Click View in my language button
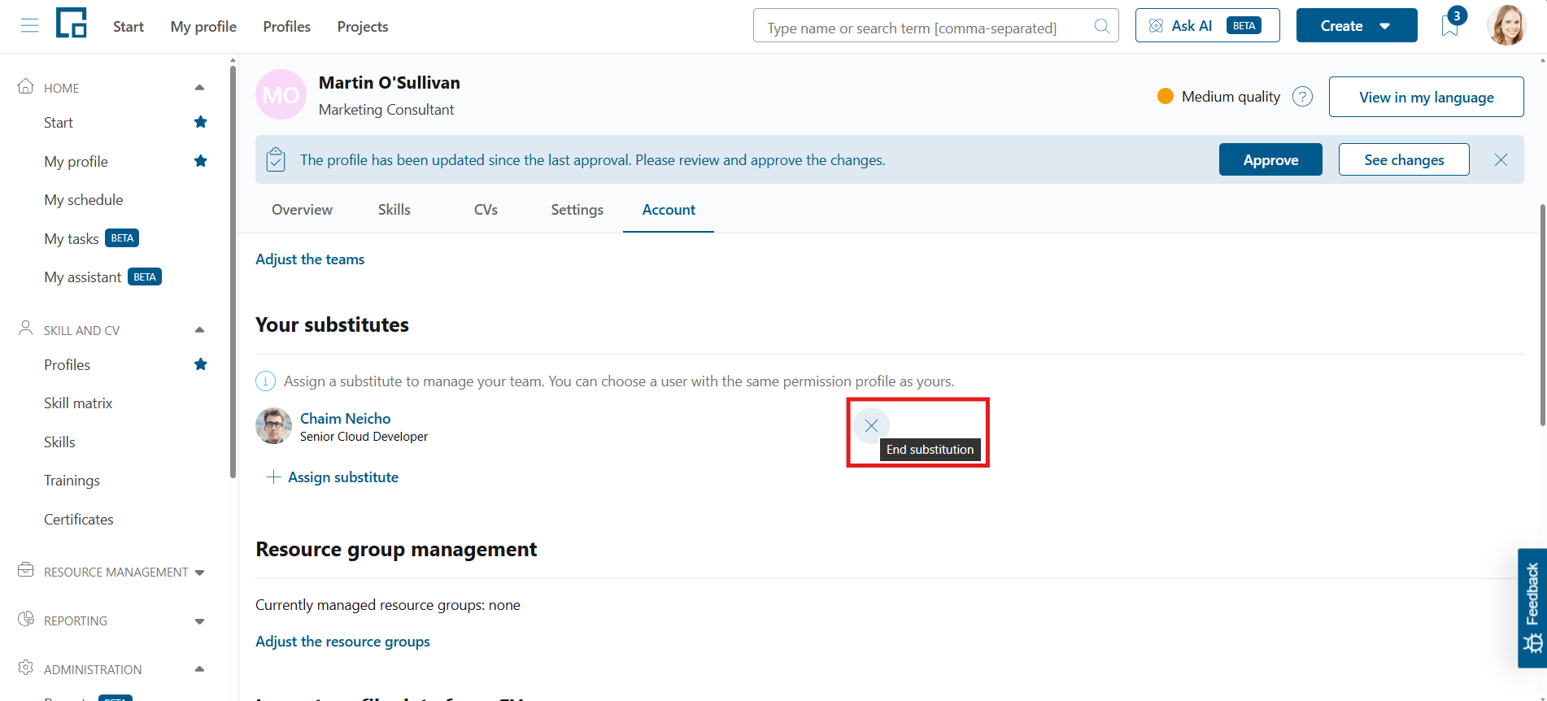Screen dimensions: 1547x701 coord(1426,97)
